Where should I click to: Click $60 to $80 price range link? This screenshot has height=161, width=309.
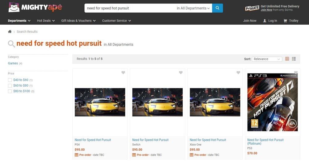21,85
